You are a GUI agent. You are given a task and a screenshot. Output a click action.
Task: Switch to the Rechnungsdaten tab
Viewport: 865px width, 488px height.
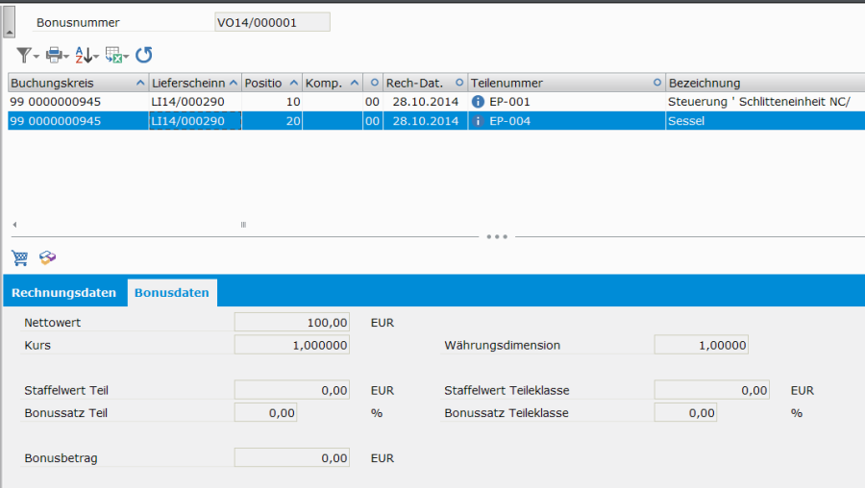point(64,293)
